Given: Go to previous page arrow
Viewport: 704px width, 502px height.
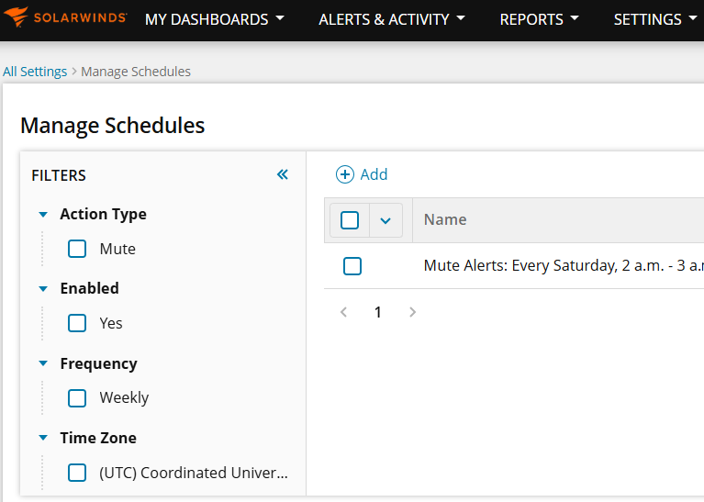Looking at the screenshot, I should pos(344,312).
